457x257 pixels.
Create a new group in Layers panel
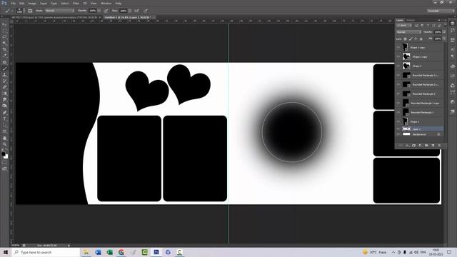coord(426,146)
